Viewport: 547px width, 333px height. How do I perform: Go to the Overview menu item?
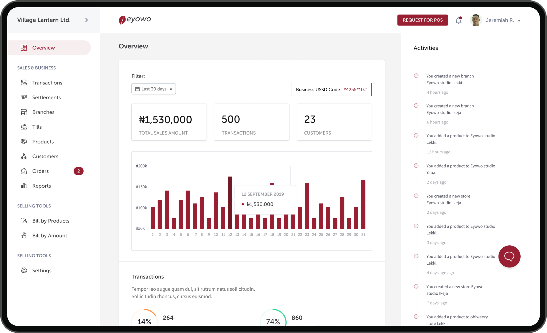(x=43, y=48)
